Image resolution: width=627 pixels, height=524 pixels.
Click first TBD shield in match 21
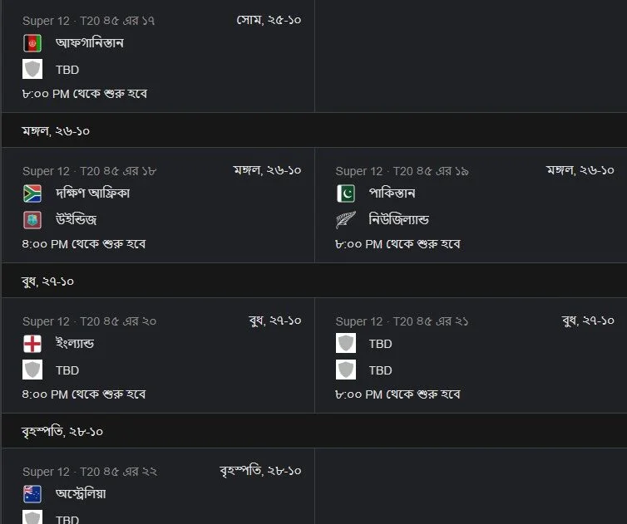345,344
